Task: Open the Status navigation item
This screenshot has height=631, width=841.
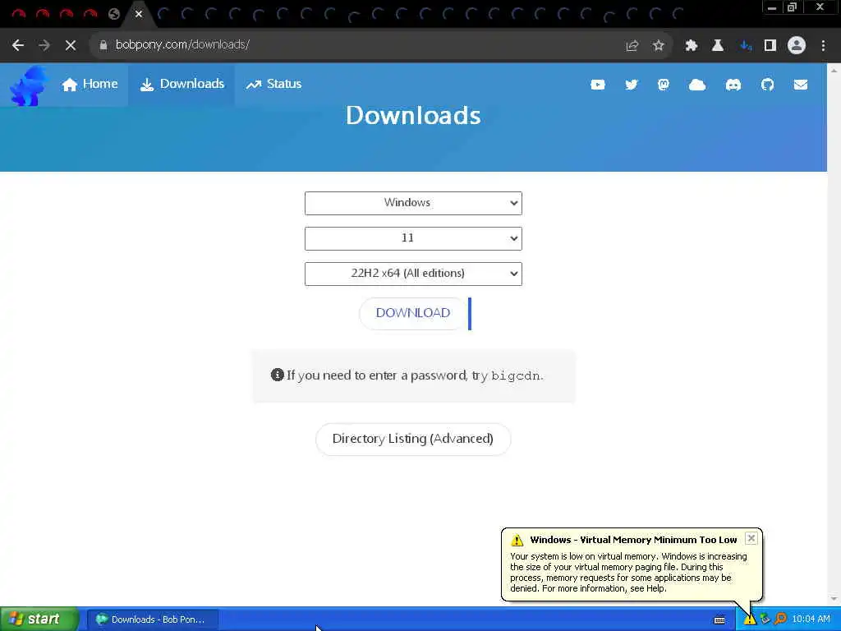Action: 273,85
